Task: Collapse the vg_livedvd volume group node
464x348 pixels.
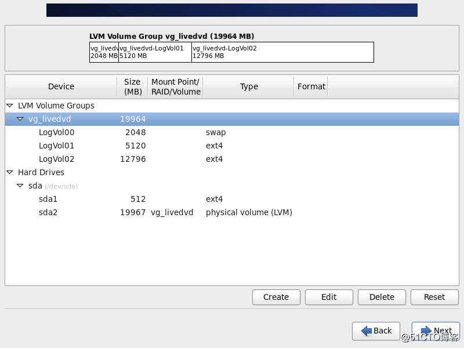Action: tap(20, 119)
